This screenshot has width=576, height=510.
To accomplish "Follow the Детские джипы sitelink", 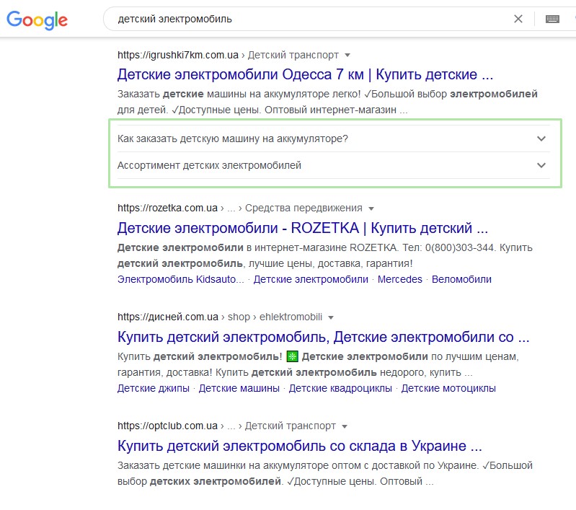I will coord(153,388).
